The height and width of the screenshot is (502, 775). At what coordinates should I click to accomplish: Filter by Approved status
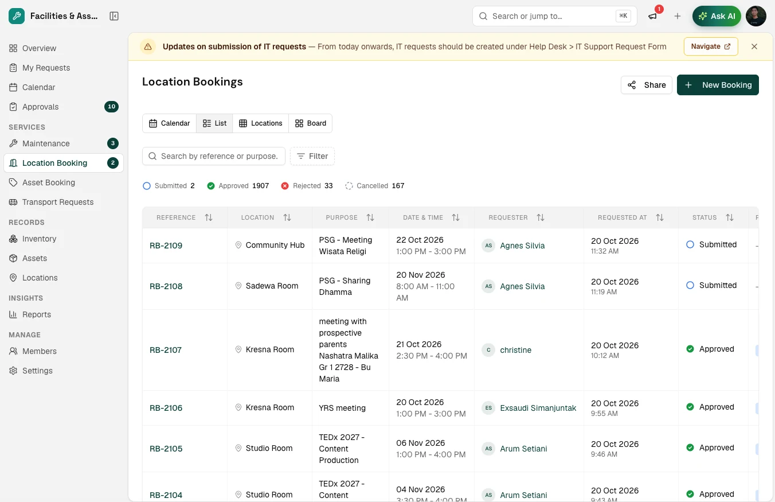pos(238,186)
